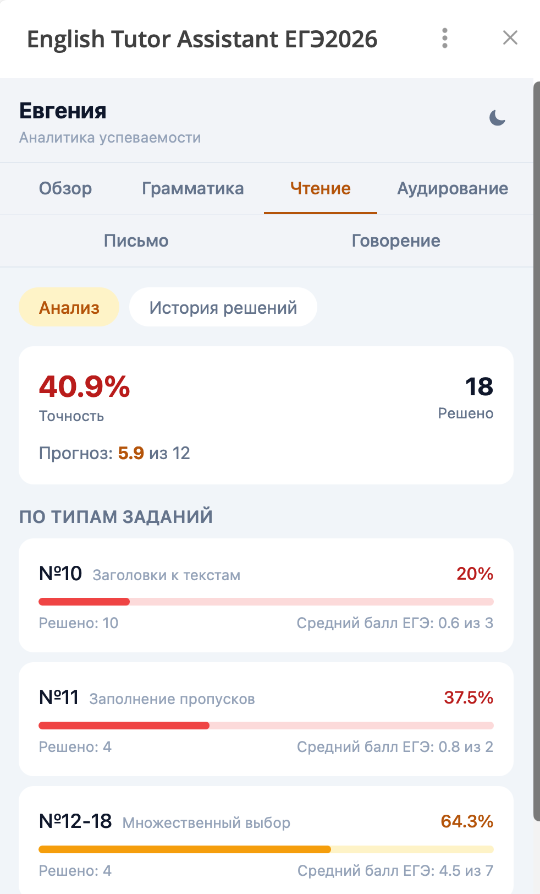Toggle dark mode with the moon icon

pyautogui.click(x=497, y=118)
